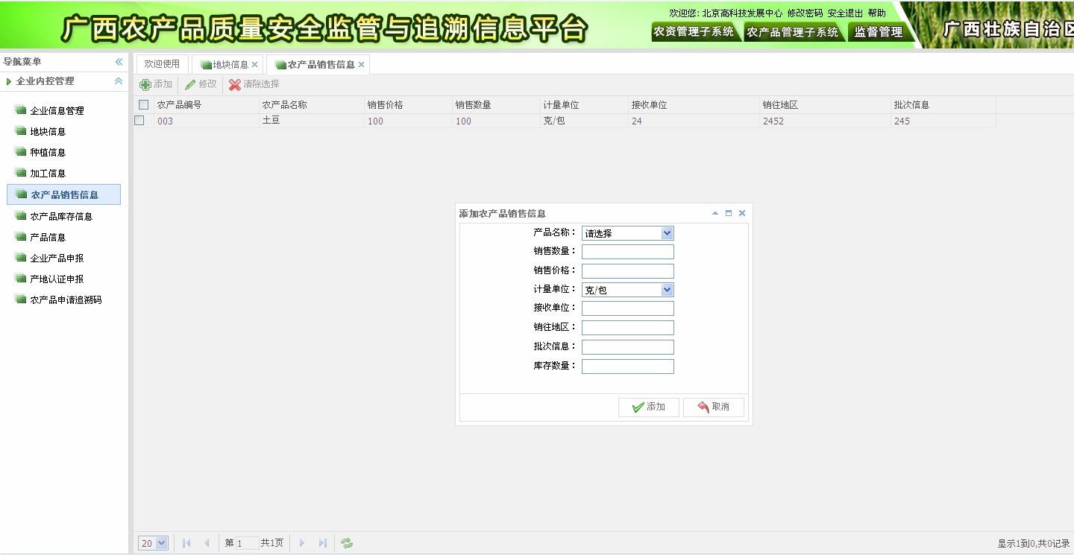This screenshot has height=555, width=1074.
Task: Collapse the 企业内控管理 menu section
Action: coord(118,81)
